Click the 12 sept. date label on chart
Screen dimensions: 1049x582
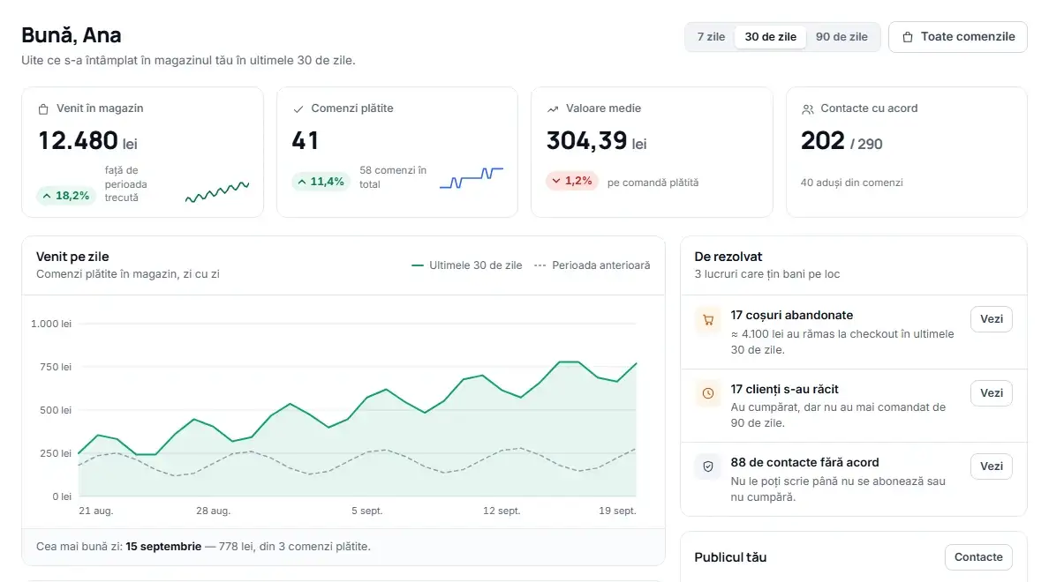[501, 511]
